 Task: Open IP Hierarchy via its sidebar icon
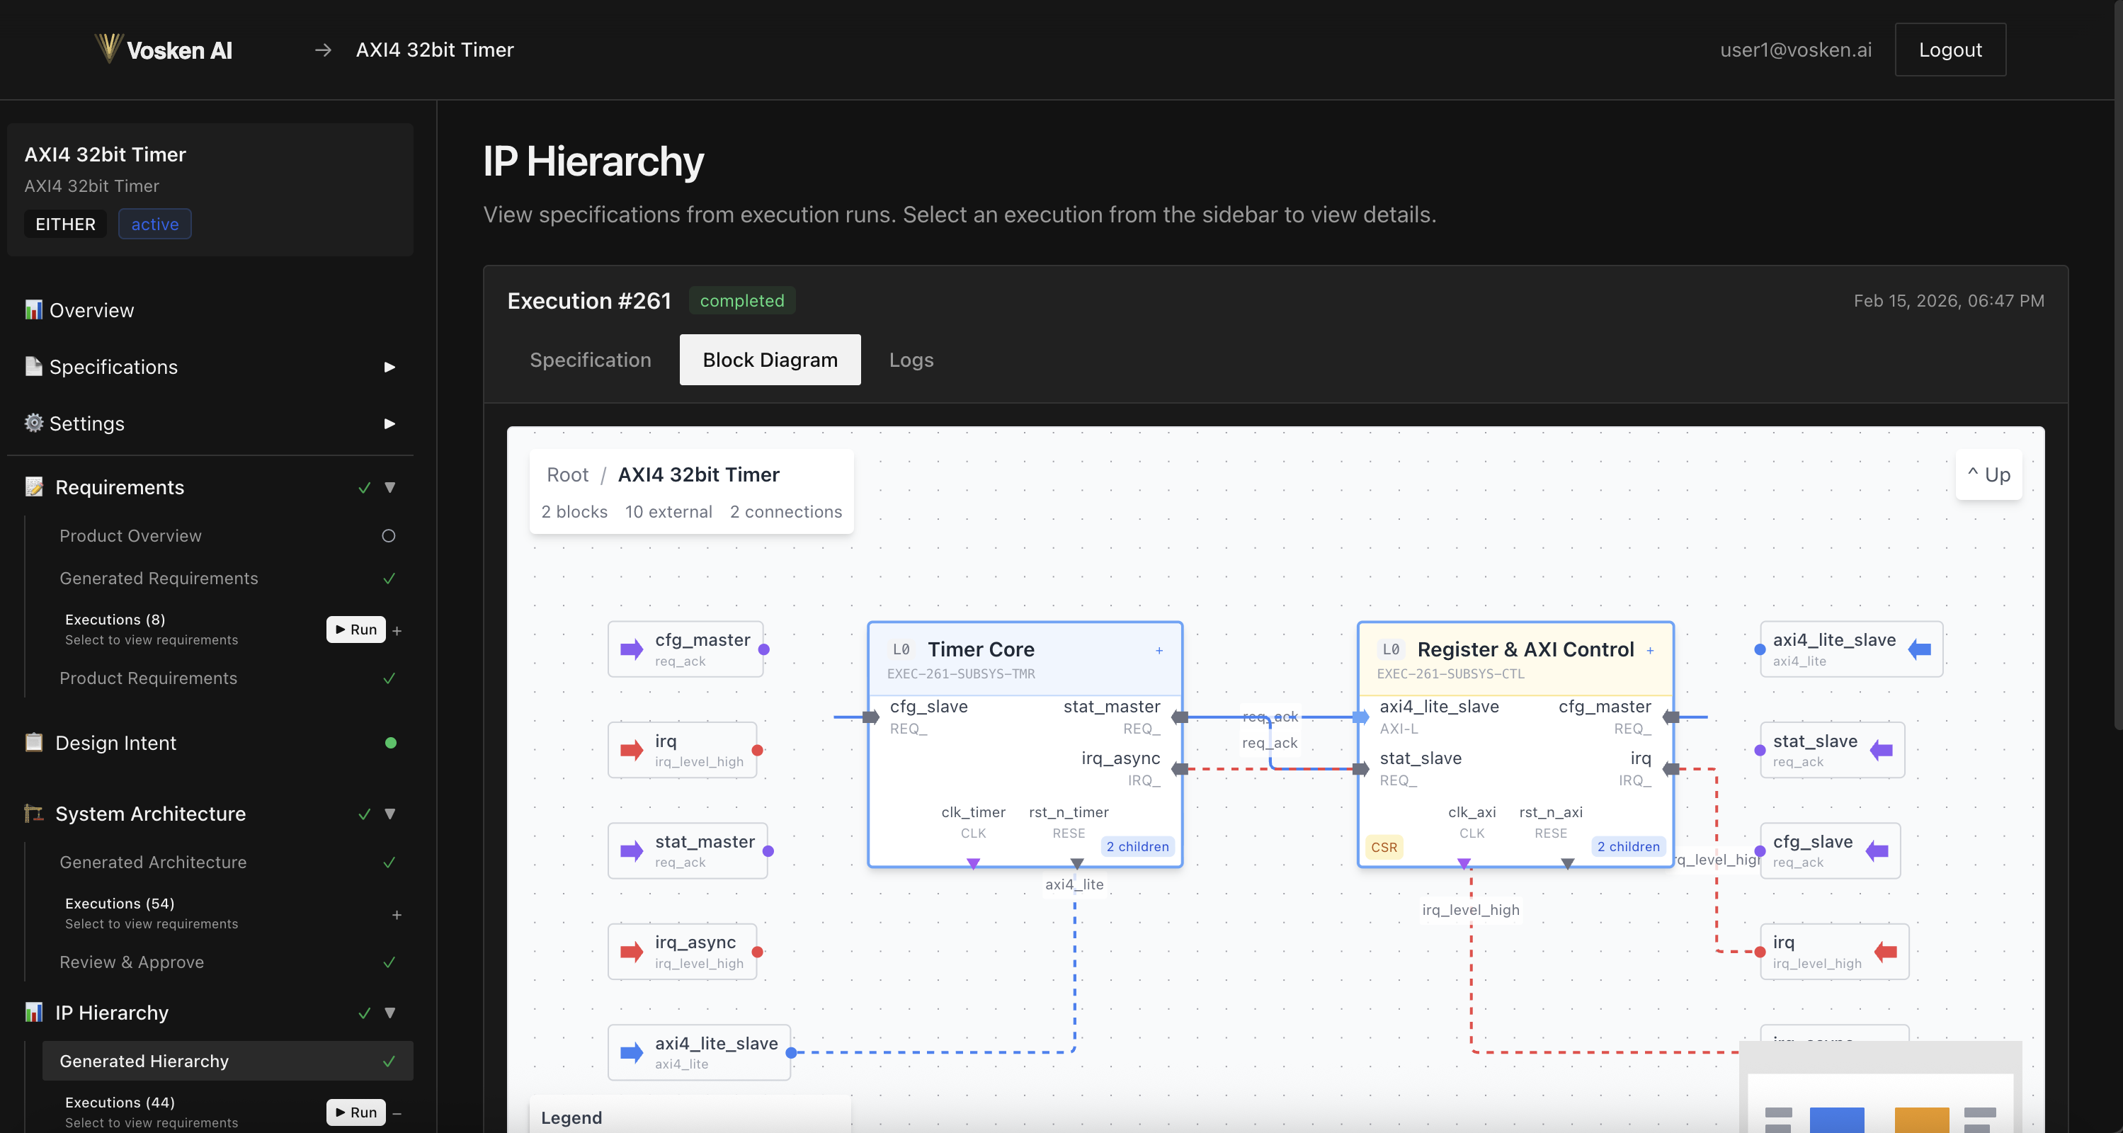34,1013
